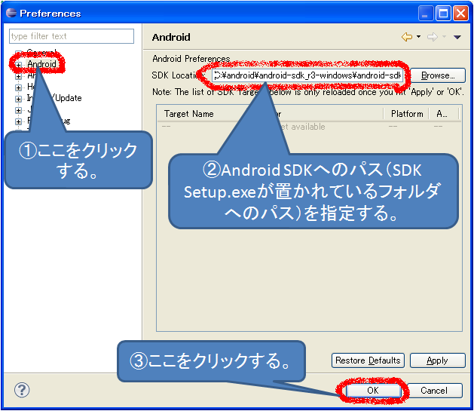Minimize the Preferences window
474x411 pixels.
point(426,14)
